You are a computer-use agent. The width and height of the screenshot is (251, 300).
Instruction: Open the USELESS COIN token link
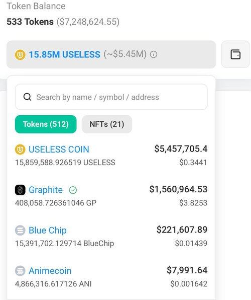[x=59, y=149]
